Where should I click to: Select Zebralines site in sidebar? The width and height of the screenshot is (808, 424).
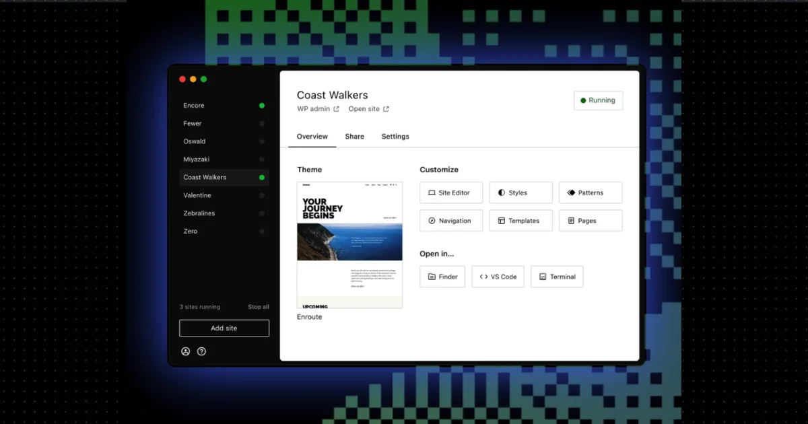pos(224,213)
